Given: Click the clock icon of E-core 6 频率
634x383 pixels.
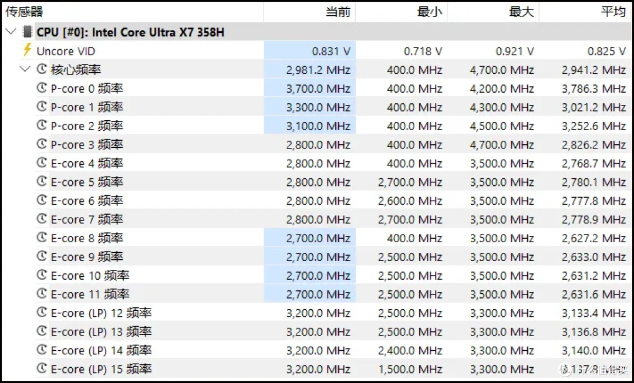Looking at the screenshot, I should click(42, 200).
